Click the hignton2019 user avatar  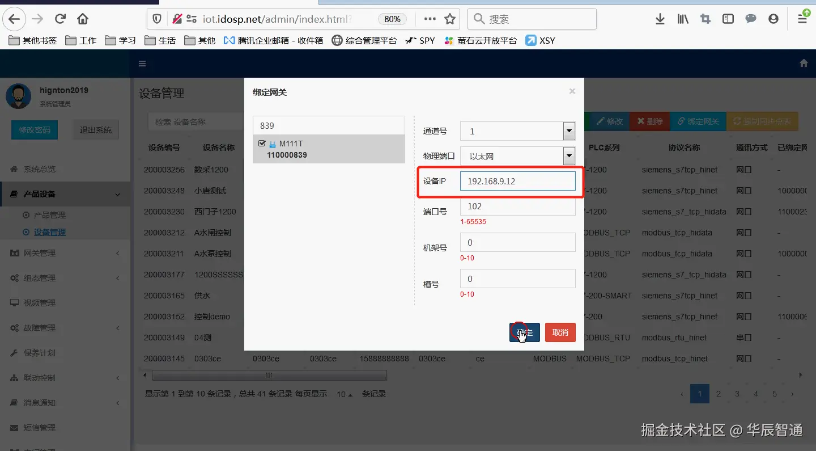(18, 96)
